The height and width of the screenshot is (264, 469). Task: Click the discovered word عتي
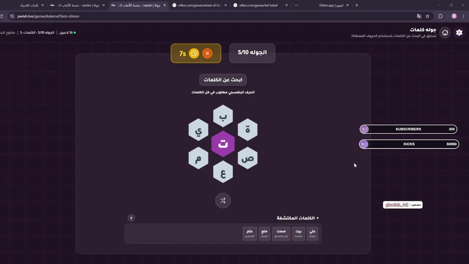(x=312, y=233)
